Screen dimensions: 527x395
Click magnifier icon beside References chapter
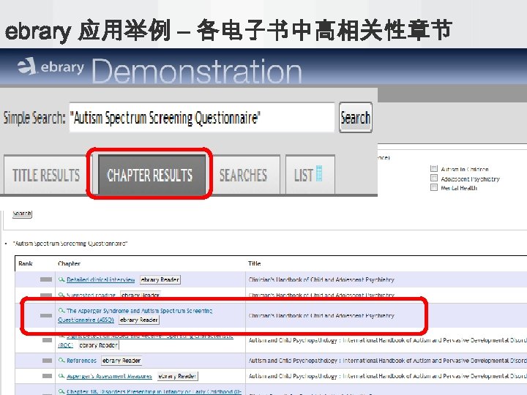(x=61, y=360)
